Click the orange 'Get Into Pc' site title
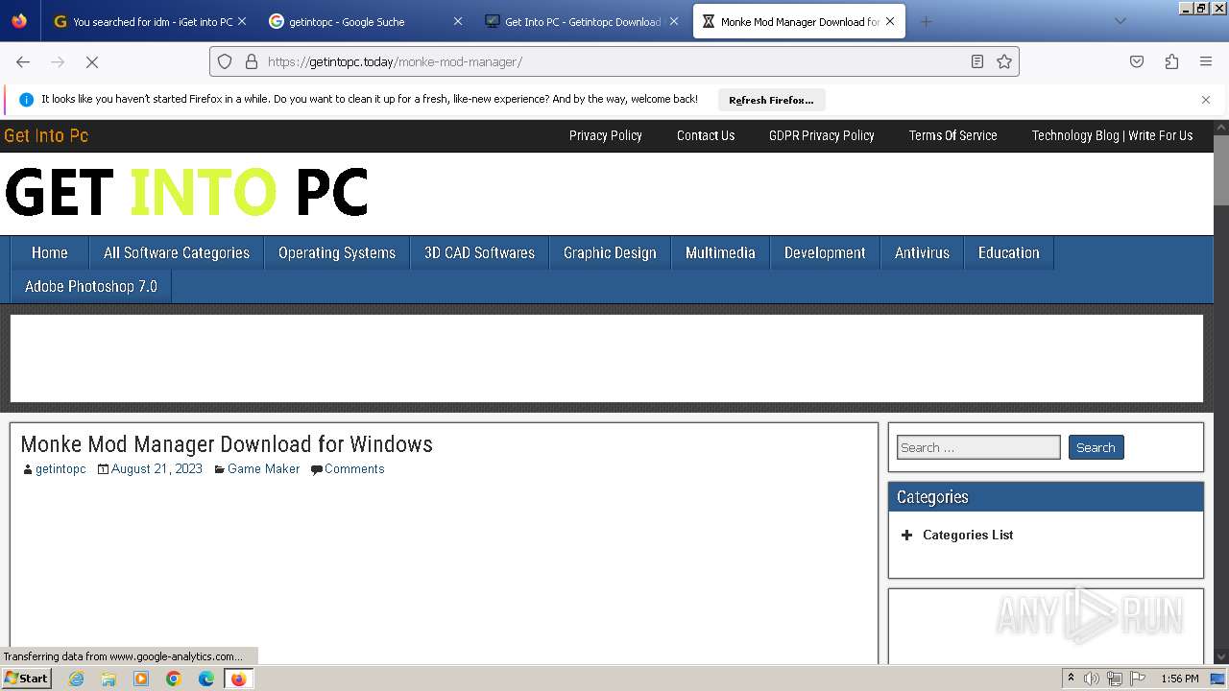 (x=46, y=135)
